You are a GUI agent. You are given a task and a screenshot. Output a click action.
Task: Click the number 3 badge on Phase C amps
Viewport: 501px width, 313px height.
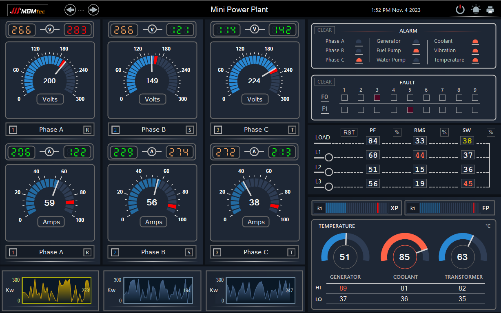point(218,252)
